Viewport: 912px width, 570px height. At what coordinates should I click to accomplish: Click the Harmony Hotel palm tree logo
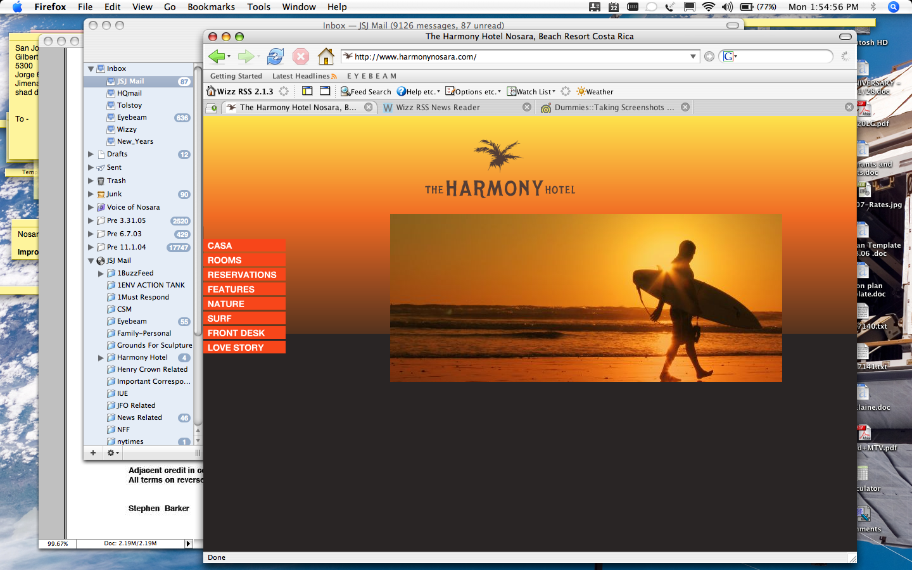pyautogui.click(x=498, y=155)
